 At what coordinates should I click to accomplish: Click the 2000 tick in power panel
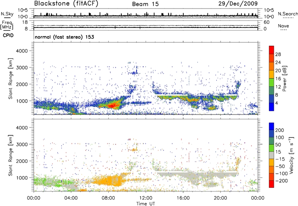pyautogui.click(x=22, y=84)
